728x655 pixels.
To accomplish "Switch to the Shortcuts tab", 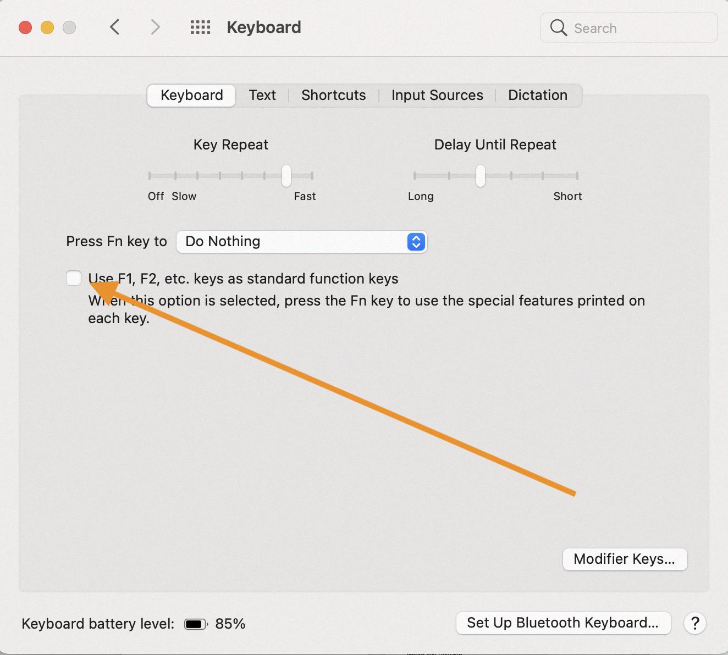I will (333, 95).
